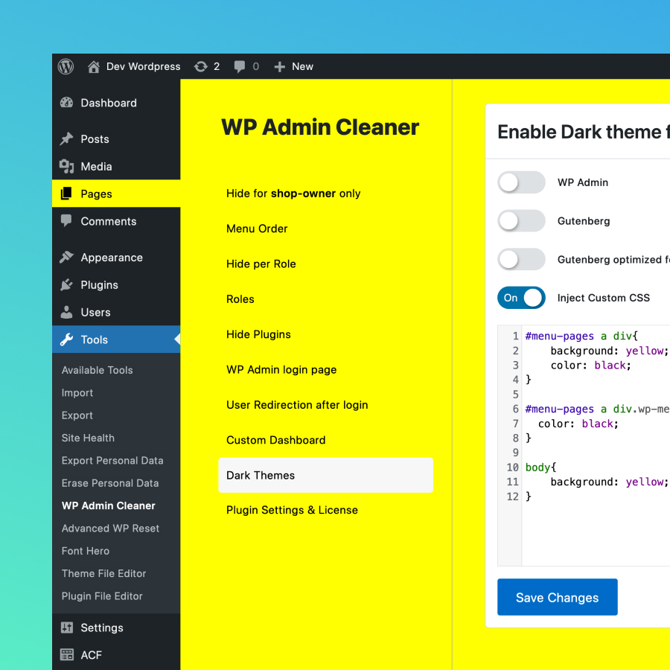Open Users menu label
Viewport: 670px width, 670px height.
click(95, 313)
